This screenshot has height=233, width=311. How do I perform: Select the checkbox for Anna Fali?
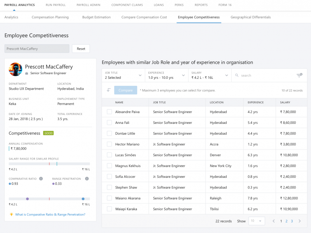[109, 122]
